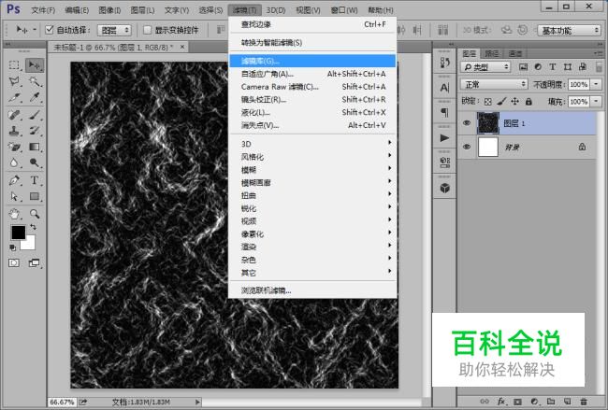Expand the 杂色 filter submenu

(312, 260)
